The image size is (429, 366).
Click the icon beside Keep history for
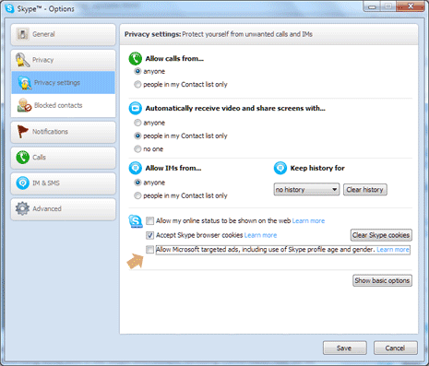click(x=280, y=168)
